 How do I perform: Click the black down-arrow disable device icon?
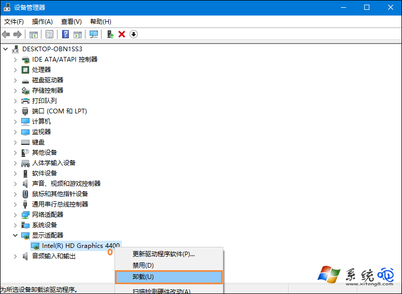134,34
